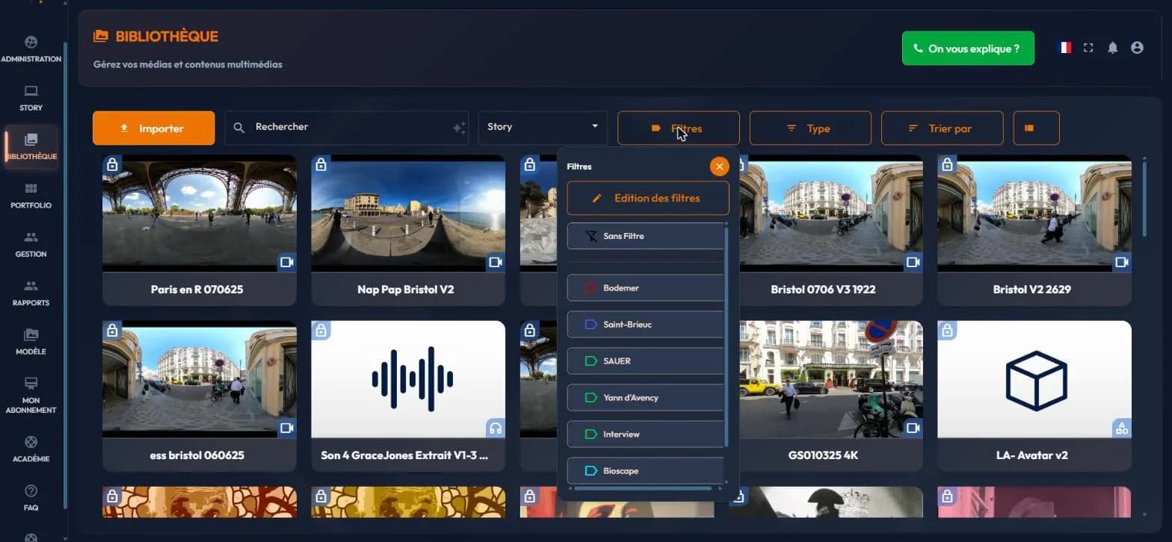Toggle lock on the Nap Pap Bristol V2 thumbnail

[321, 164]
